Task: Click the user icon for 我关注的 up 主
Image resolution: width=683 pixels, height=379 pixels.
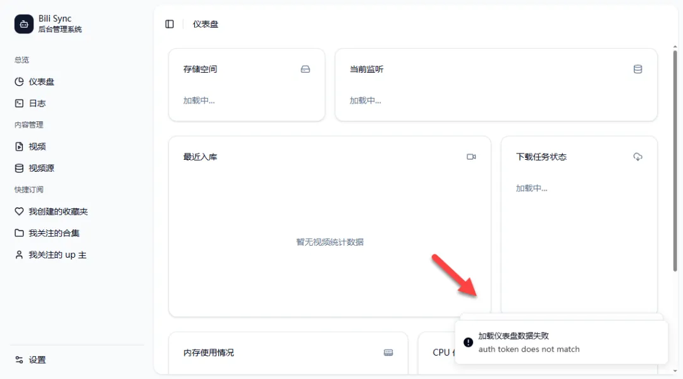Action: 19,255
